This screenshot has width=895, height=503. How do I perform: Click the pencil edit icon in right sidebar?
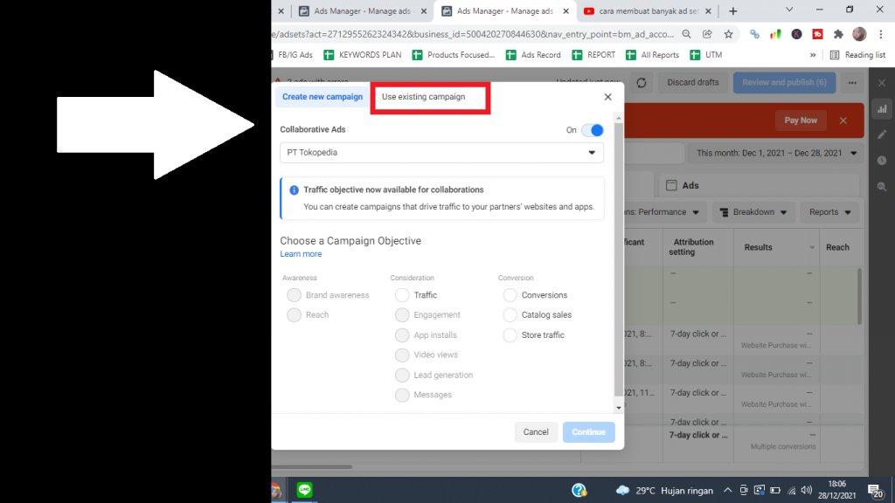pos(882,134)
